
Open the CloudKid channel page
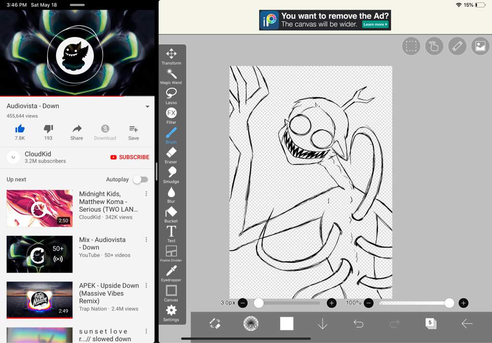click(45, 157)
